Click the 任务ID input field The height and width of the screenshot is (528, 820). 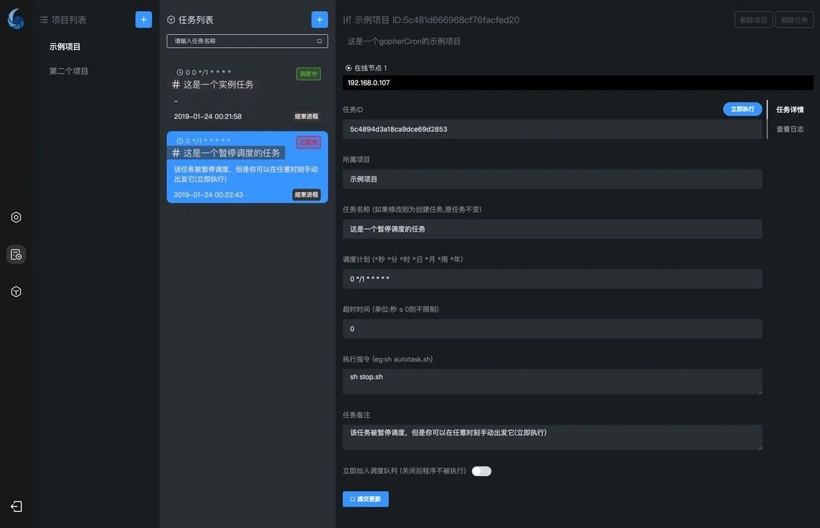coord(552,129)
